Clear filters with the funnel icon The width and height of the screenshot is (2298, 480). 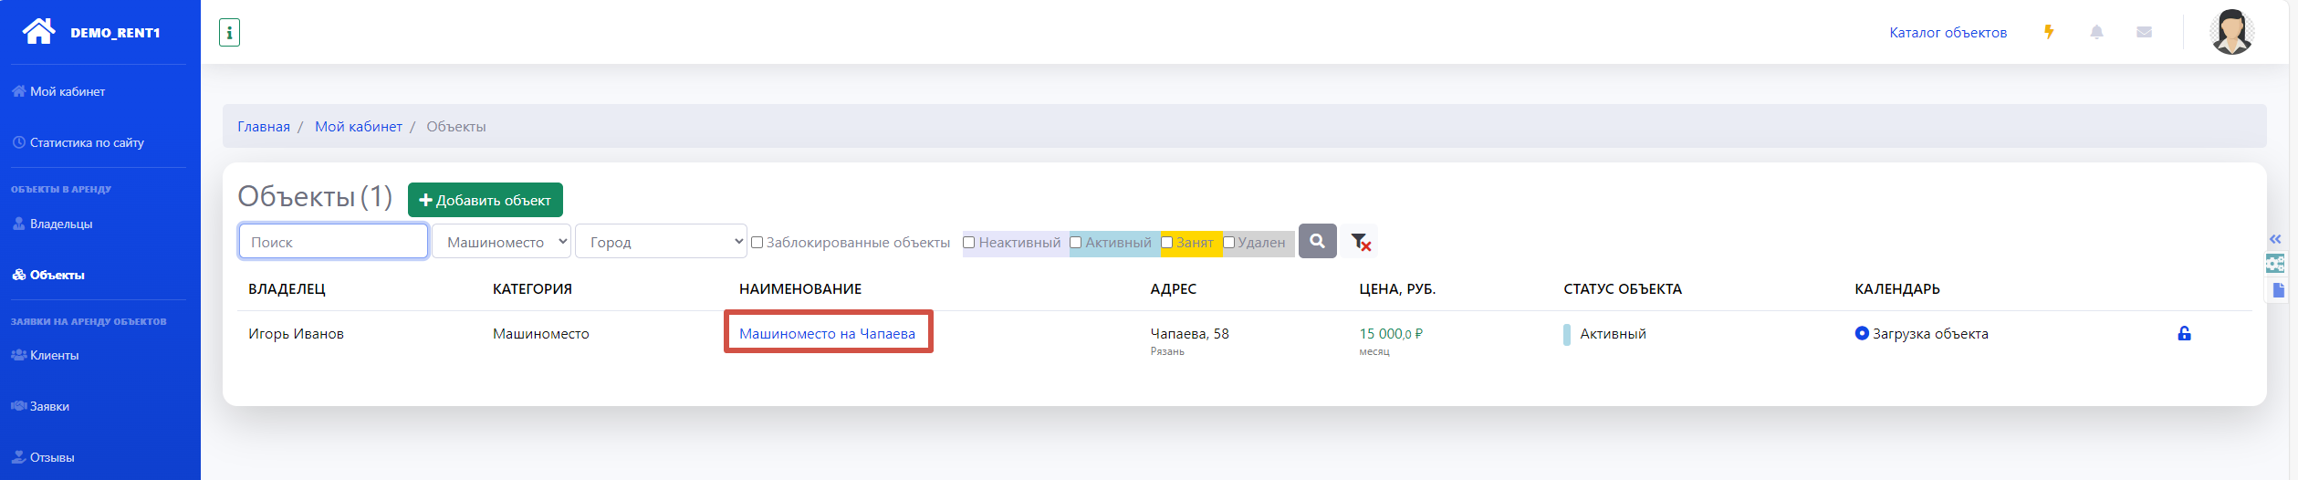1360,242
